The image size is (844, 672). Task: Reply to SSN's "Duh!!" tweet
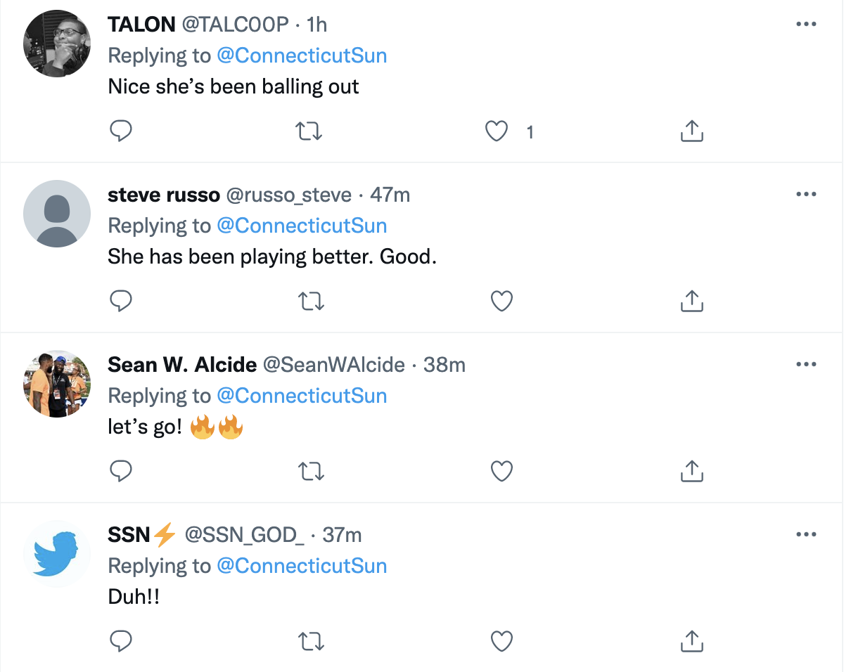(x=121, y=641)
